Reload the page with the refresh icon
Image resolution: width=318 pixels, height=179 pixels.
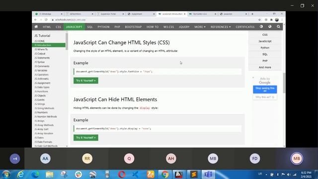[46, 20]
